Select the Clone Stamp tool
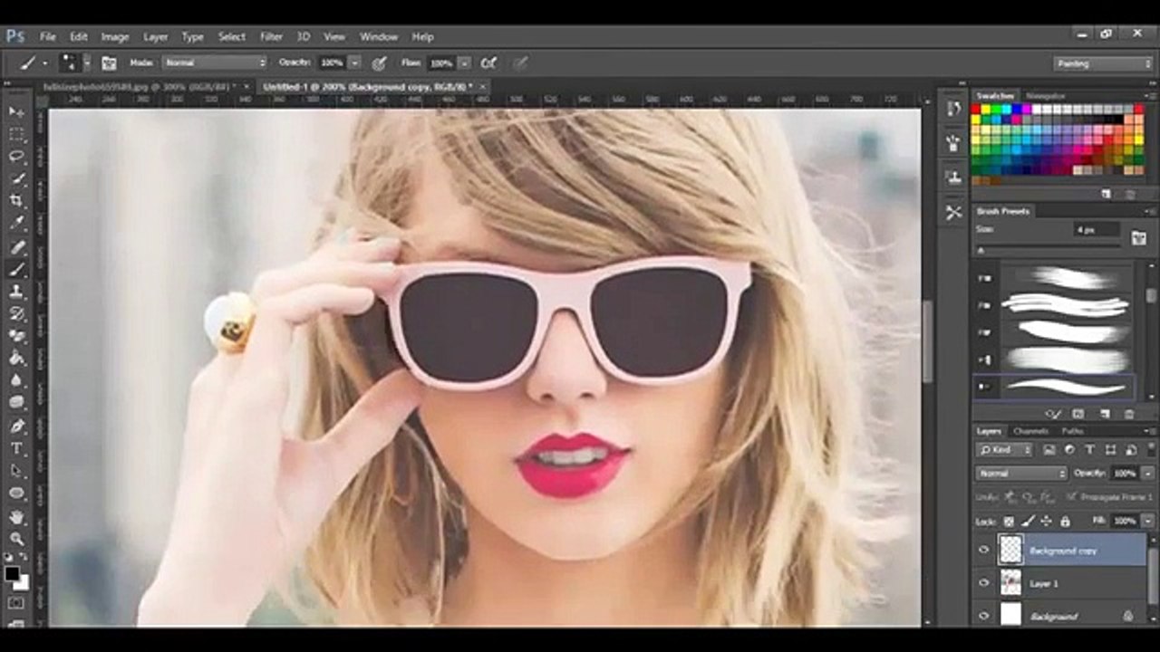Viewport: 1160px width, 652px height. coord(16,292)
